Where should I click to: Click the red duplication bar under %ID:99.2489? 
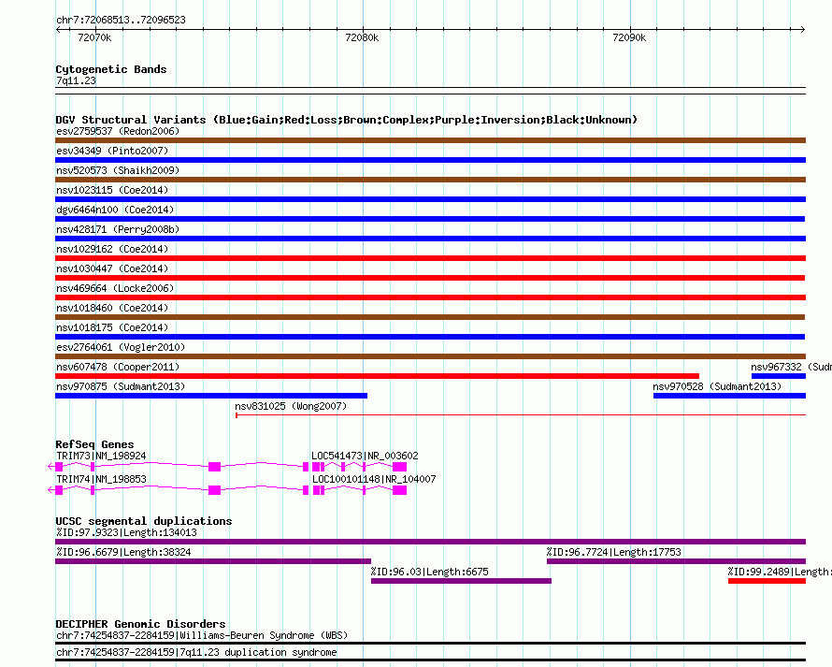point(767,581)
